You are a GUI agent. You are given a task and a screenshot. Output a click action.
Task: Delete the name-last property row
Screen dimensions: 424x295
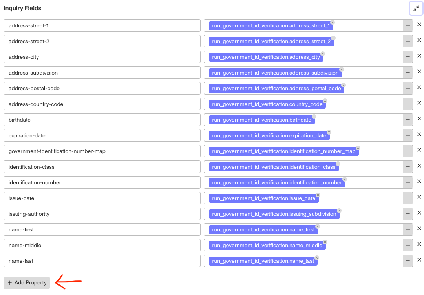419,260
